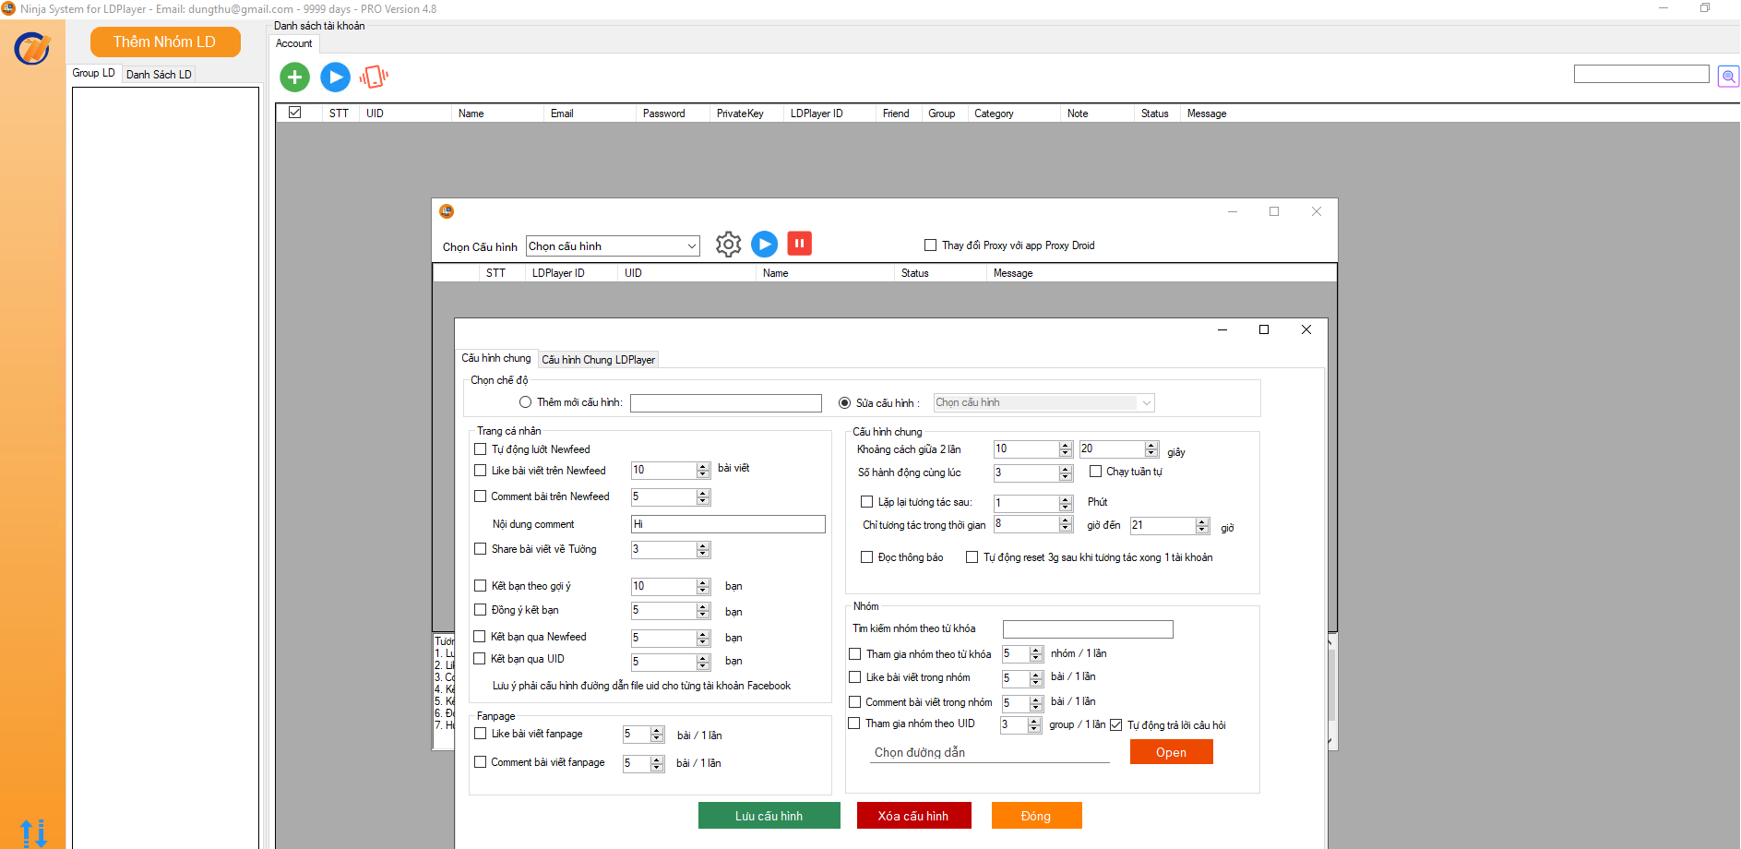This screenshot has width=1741, height=849.
Task: Adjust Số hành động cùng lúc stepper
Action: click(x=1066, y=473)
